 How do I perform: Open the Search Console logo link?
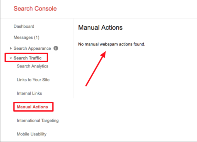pyautogui.click(x=35, y=9)
